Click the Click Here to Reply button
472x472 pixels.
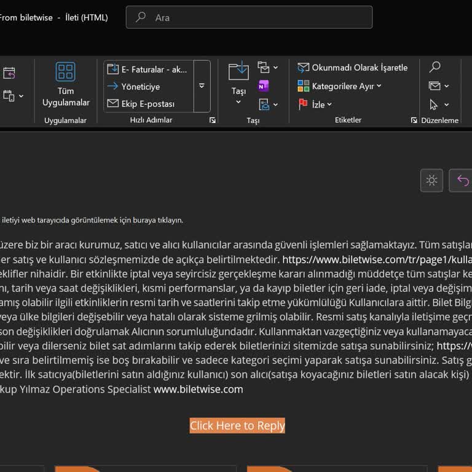click(x=237, y=425)
